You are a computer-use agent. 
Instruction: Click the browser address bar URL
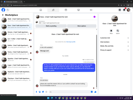pyautogui.click(x=25, y=5)
